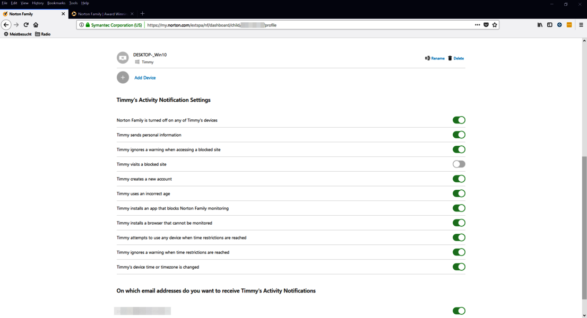Image resolution: width=587 pixels, height=318 pixels.
Task: Save the page to Pocket
Action: pyautogui.click(x=486, y=25)
